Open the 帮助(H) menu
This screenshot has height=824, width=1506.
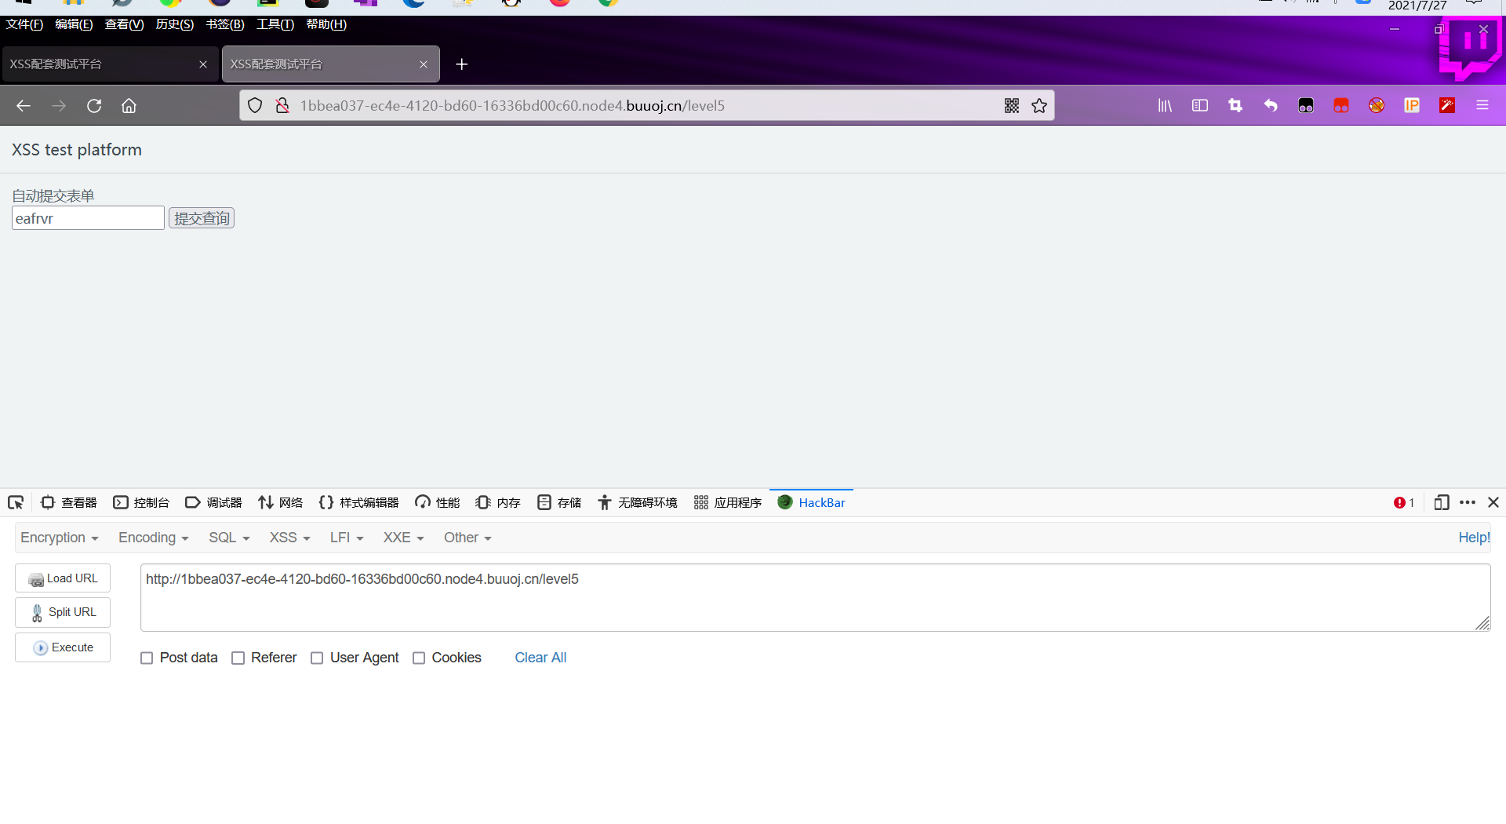click(326, 24)
